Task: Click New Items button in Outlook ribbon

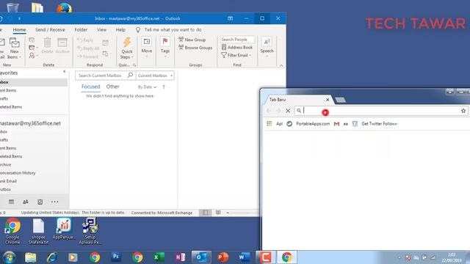Action: 15,48
